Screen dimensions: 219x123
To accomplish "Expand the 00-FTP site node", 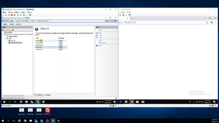I will 7,41.
